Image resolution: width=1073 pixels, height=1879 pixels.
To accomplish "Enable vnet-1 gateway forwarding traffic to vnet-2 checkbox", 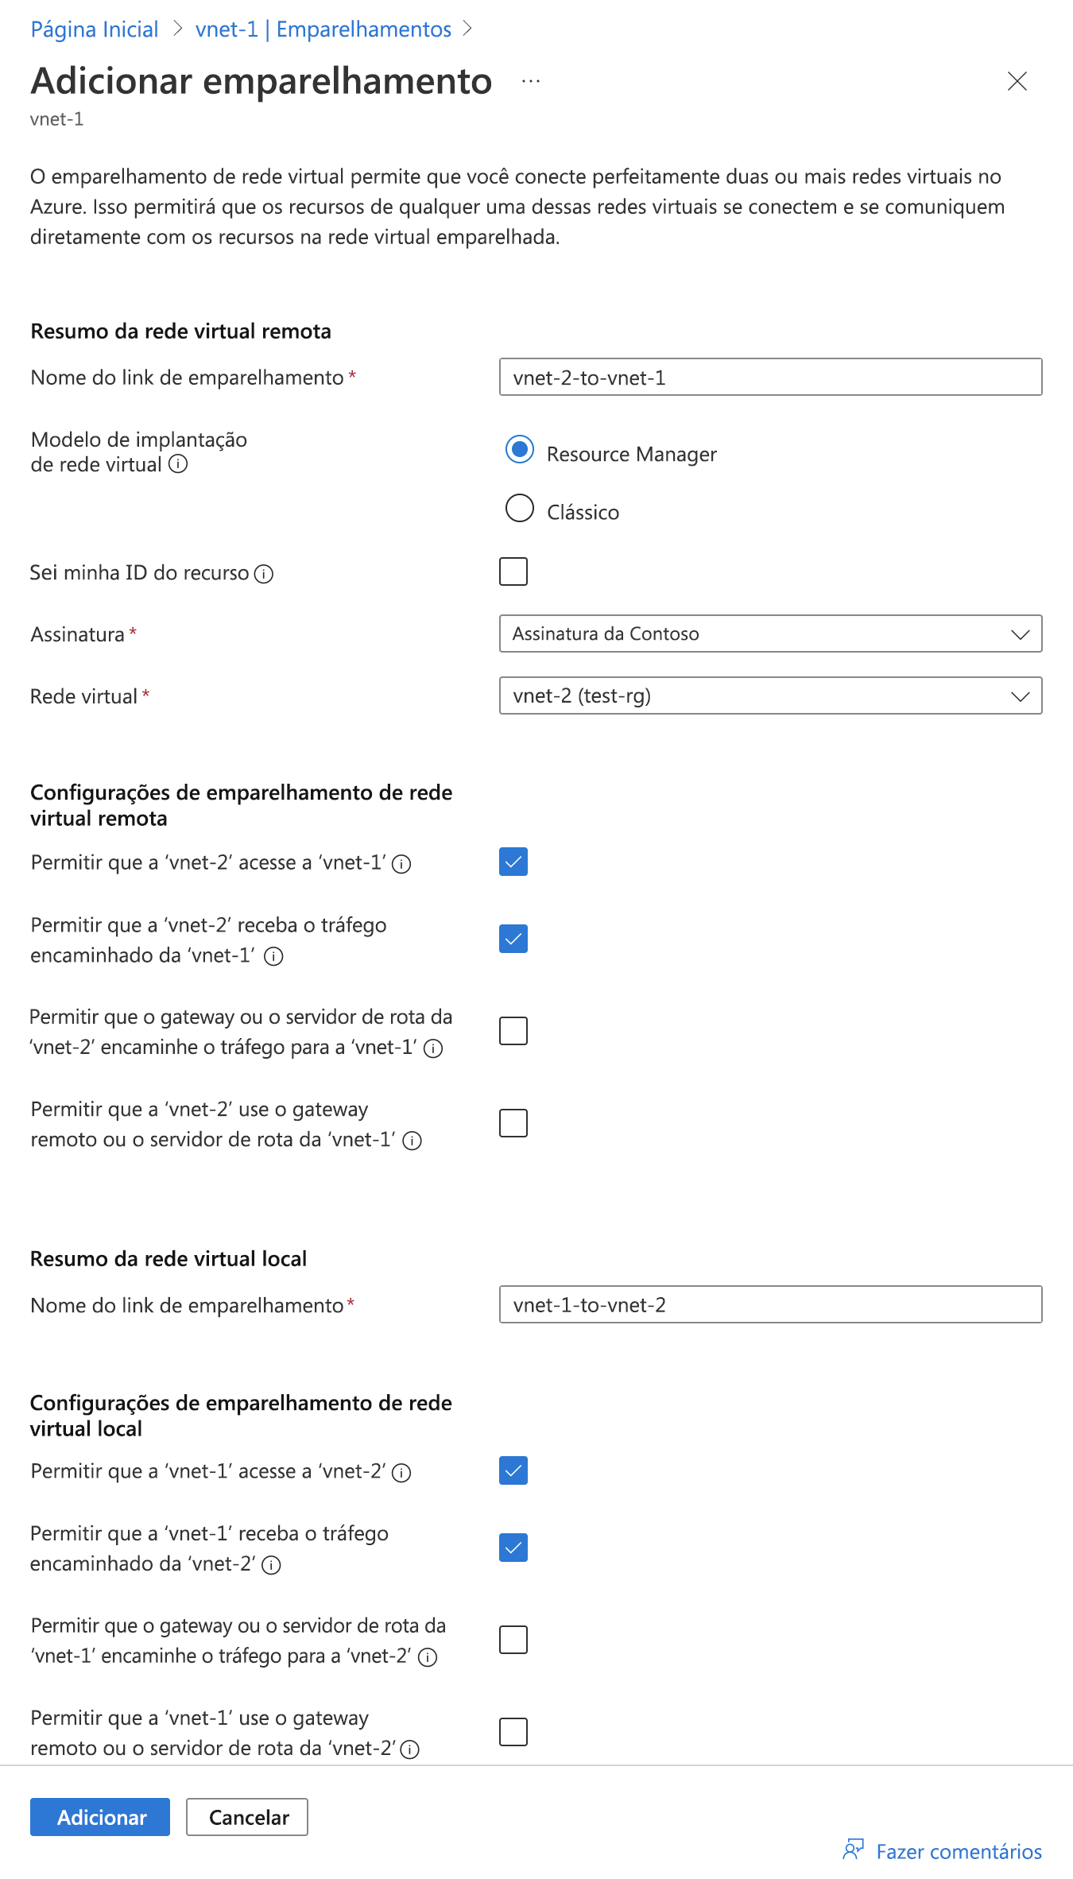I will tap(513, 1640).
